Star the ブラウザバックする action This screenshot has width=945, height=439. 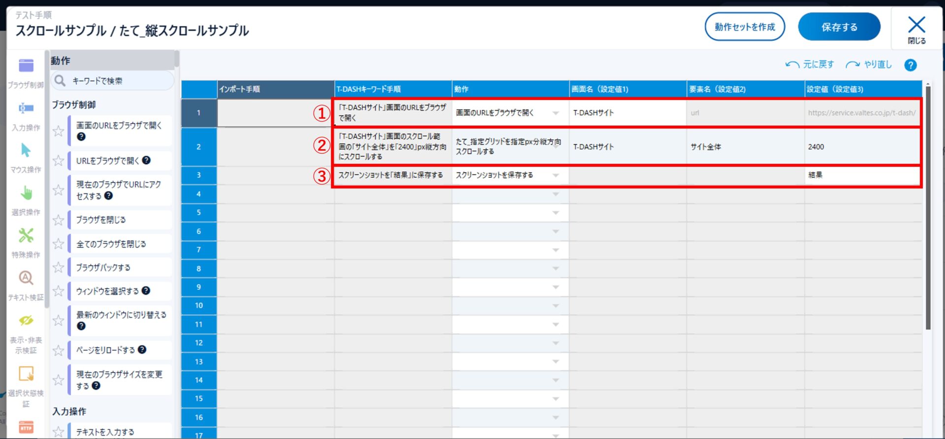59,268
